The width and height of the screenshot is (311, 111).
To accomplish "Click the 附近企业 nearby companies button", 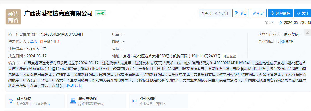I will [229, 56].
